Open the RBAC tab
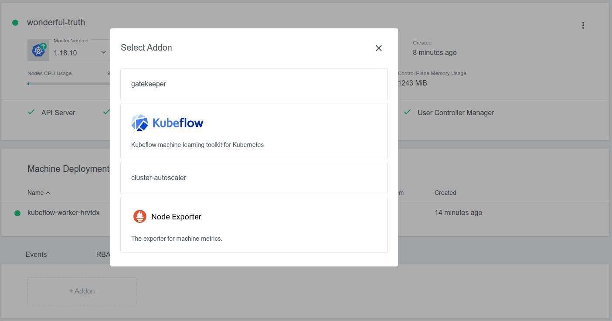 click(x=104, y=254)
